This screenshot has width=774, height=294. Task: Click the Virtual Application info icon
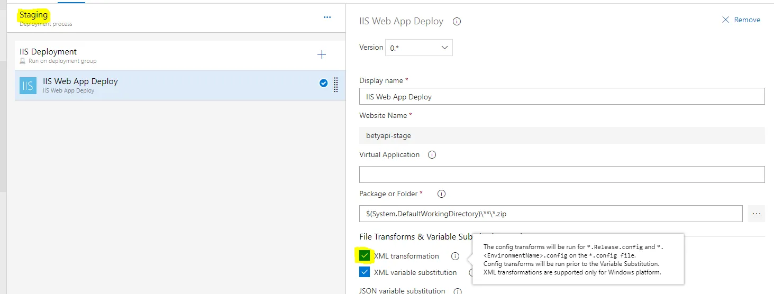(432, 155)
